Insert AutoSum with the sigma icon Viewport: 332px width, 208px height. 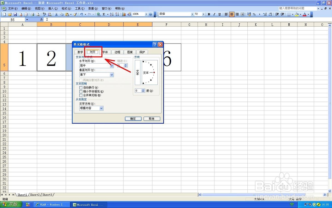point(104,14)
